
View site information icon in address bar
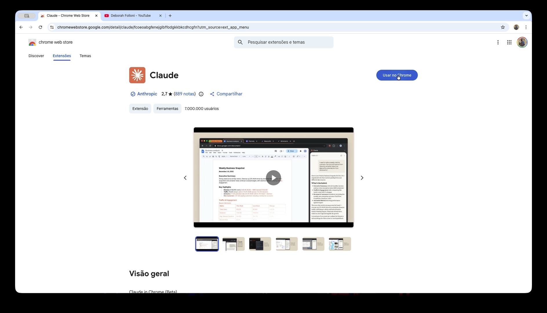click(52, 27)
